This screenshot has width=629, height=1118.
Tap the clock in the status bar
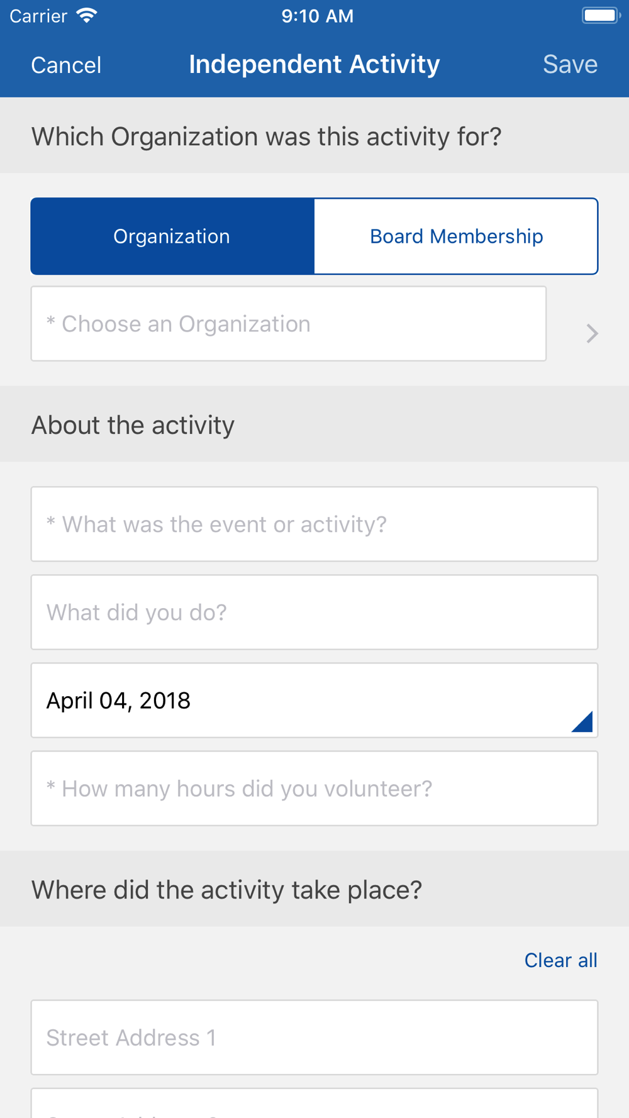[317, 16]
